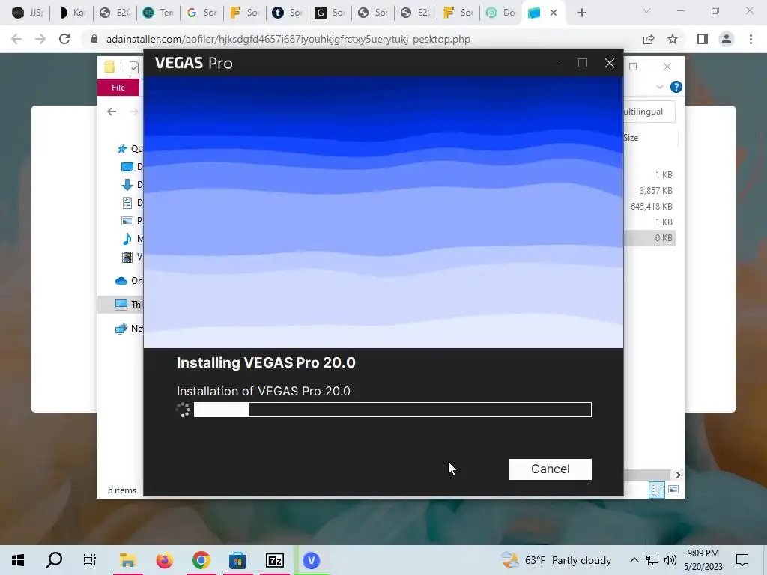Maximize the File Explorer window
Screen dimensions: 767x575
point(633,67)
